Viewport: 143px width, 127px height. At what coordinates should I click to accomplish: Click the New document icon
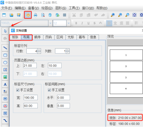[4, 15]
